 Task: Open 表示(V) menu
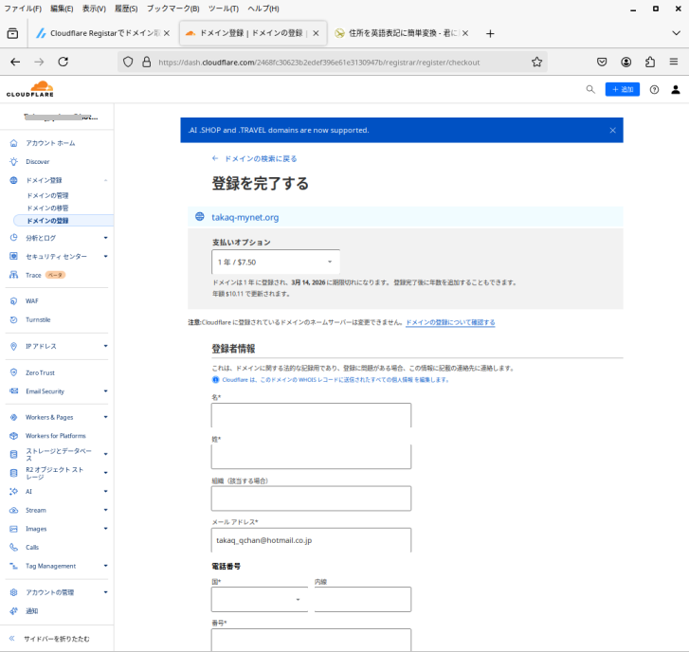tap(94, 9)
